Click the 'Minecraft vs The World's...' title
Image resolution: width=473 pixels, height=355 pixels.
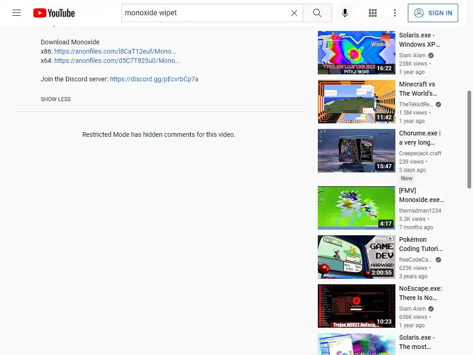(x=418, y=89)
